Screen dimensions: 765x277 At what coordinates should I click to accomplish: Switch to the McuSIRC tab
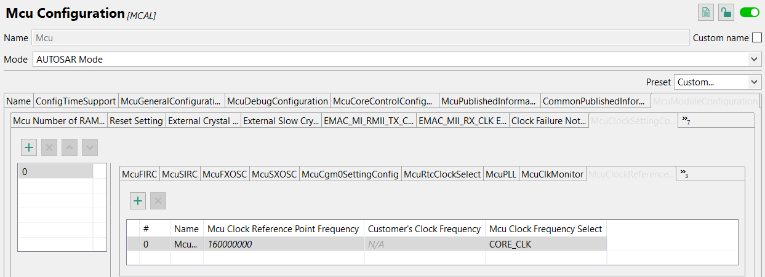coord(180,174)
